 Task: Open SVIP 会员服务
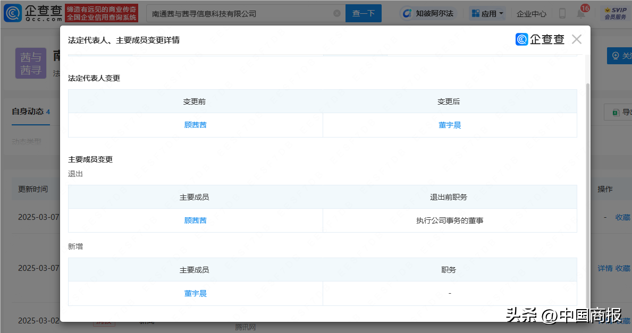pyautogui.click(x=616, y=13)
